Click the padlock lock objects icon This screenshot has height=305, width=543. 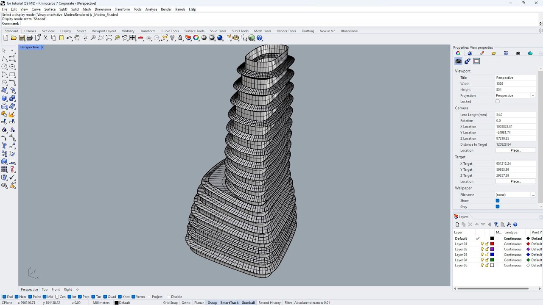(180, 38)
